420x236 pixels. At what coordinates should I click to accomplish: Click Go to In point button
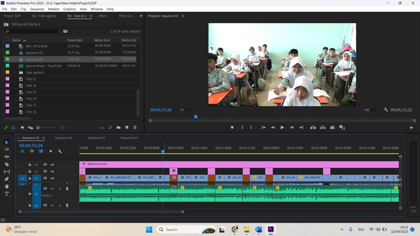(x=263, y=128)
